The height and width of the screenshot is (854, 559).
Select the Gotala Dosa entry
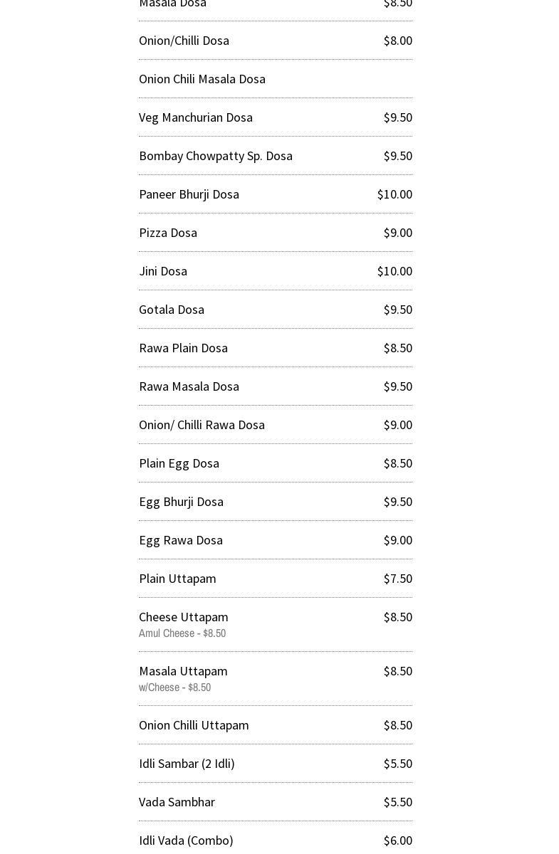point(172,310)
